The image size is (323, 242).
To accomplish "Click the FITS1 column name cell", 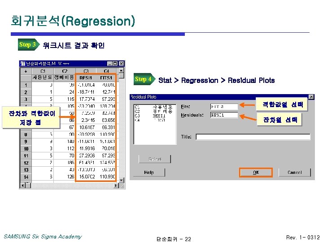I will point(106,78).
